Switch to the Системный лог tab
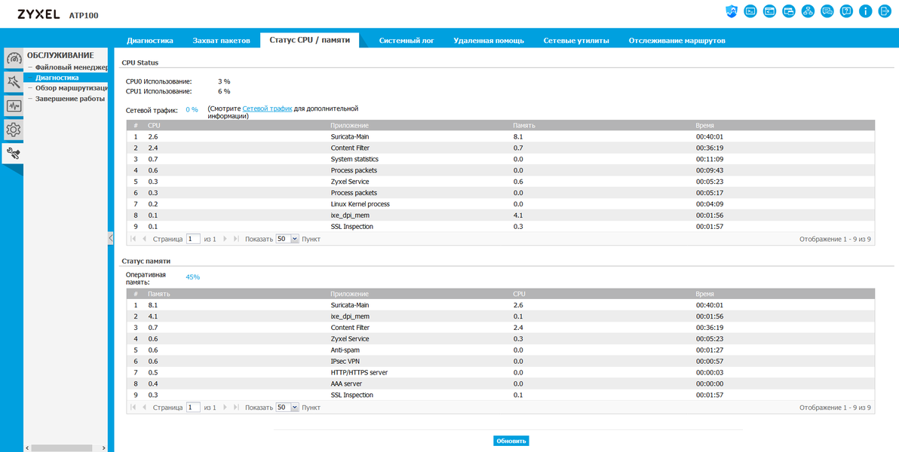899x452 pixels. coord(406,41)
